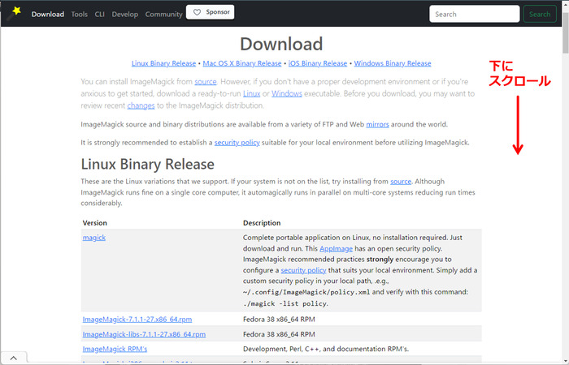Jump to Windows Binary Release link
Screen dimensions: 569x365
pyautogui.click(x=393, y=63)
